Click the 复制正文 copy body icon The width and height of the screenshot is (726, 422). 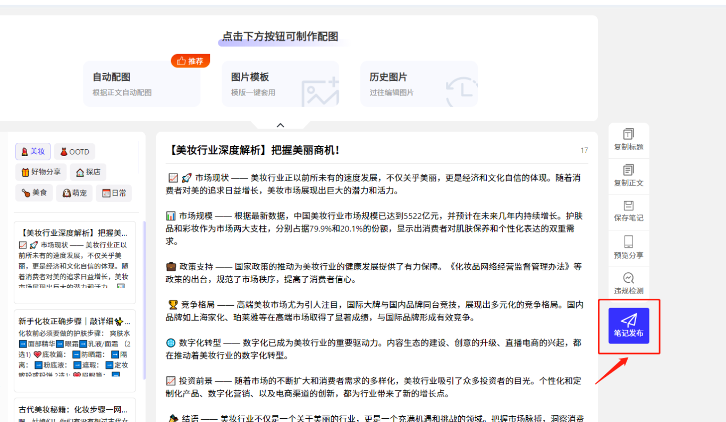[x=628, y=176]
